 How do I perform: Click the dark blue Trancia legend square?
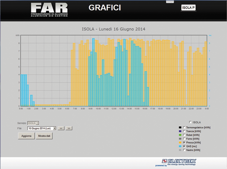click(x=180, y=131)
